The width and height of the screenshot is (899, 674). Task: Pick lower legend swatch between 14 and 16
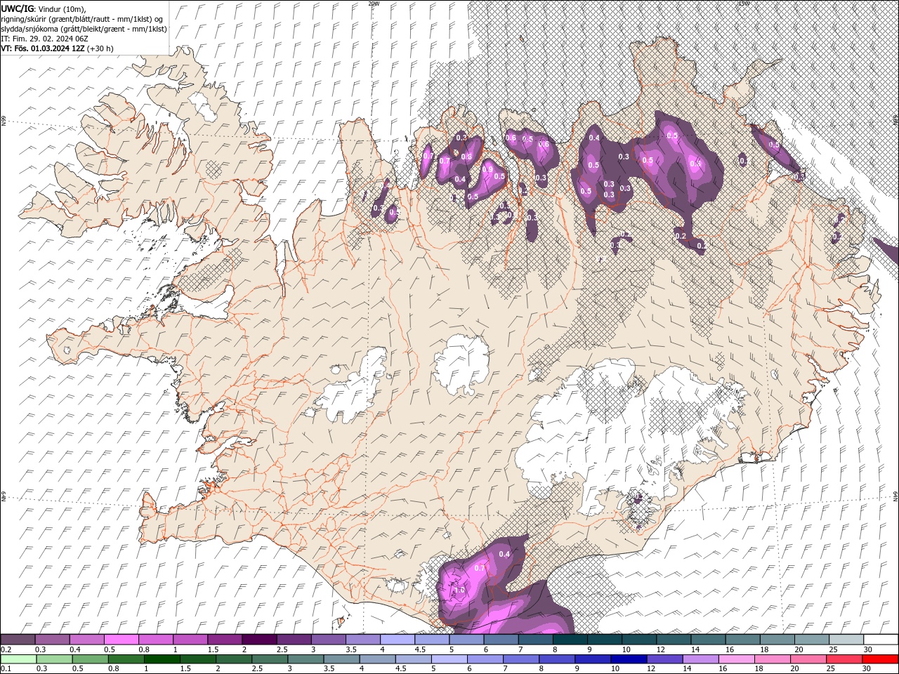pyautogui.click(x=700, y=659)
